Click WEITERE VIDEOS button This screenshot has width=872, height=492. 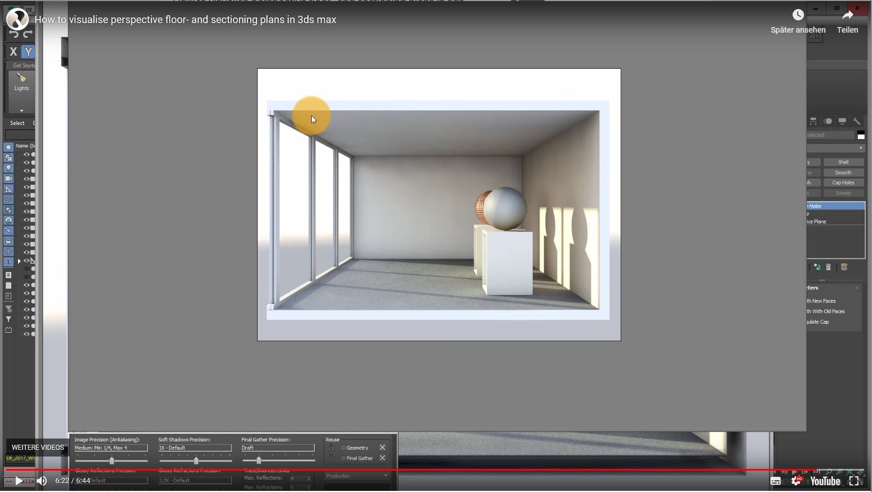(38, 448)
